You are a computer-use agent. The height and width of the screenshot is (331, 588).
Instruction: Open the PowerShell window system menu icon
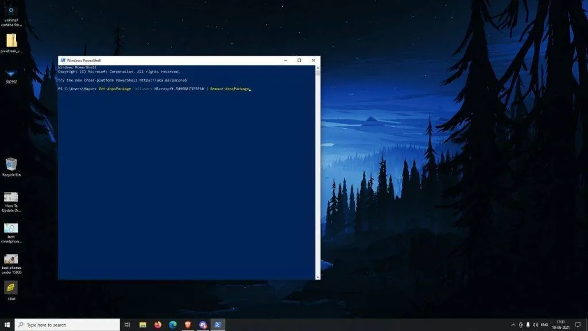pos(62,60)
